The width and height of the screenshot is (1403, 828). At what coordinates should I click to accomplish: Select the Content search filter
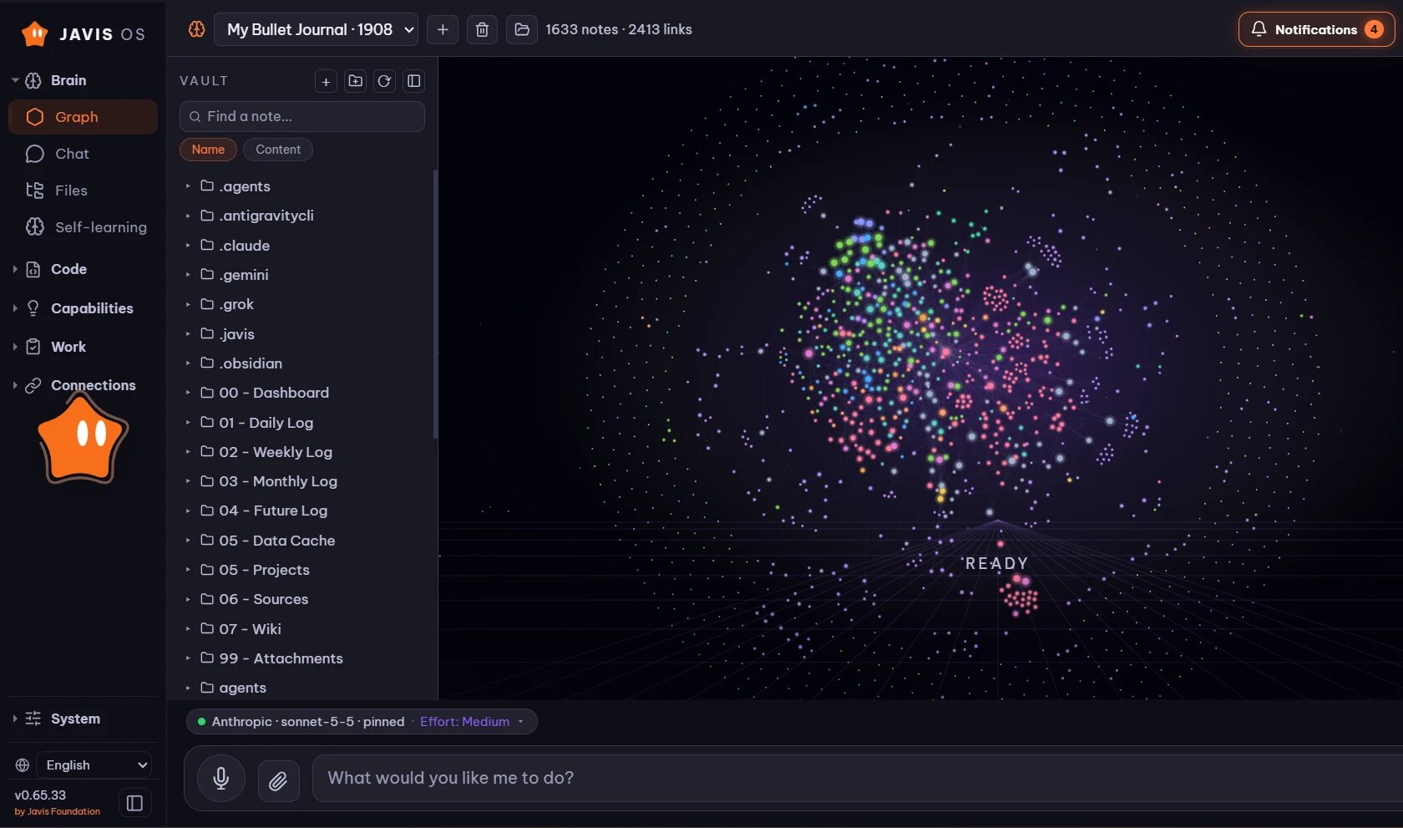coord(278,150)
